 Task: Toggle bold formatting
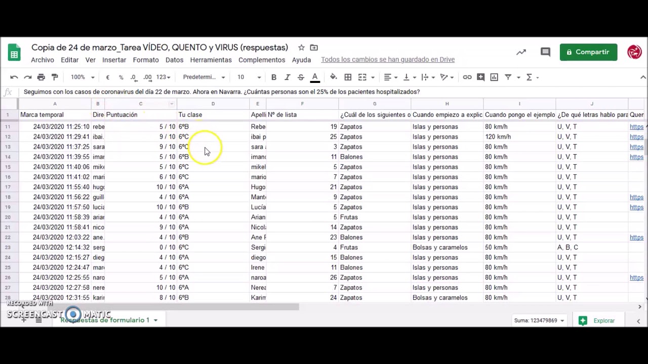pyautogui.click(x=273, y=77)
